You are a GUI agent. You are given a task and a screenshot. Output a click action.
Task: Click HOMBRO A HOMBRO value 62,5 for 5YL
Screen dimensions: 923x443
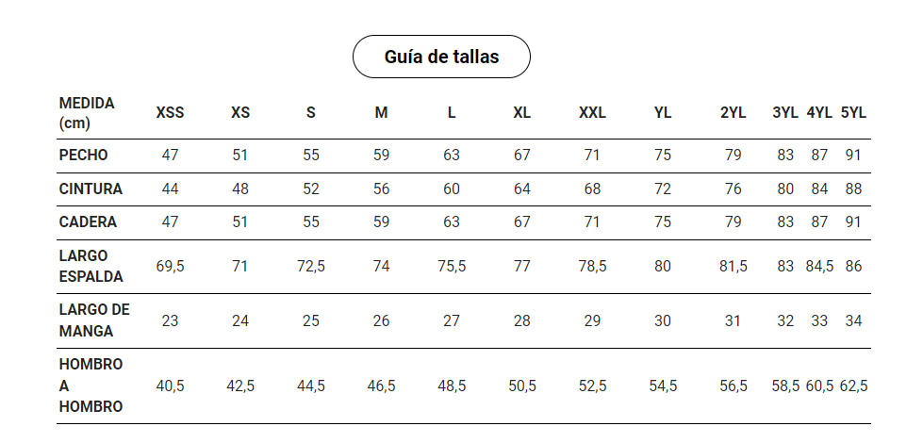click(x=853, y=386)
